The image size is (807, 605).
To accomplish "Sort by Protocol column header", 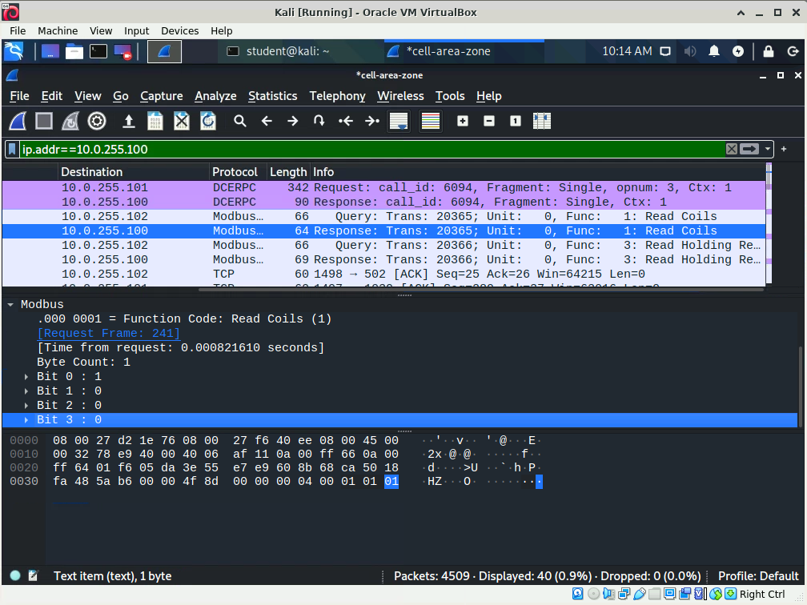I will pyautogui.click(x=239, y=172).
